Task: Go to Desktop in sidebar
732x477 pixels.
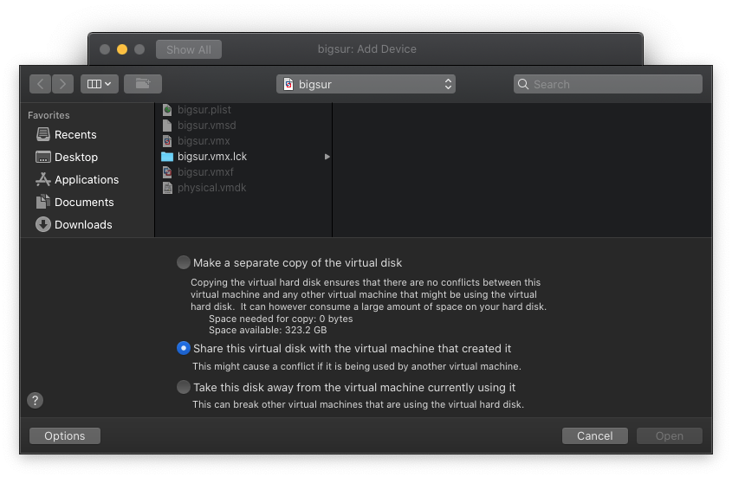Action: pyautogui.click(x=75, y=158)
